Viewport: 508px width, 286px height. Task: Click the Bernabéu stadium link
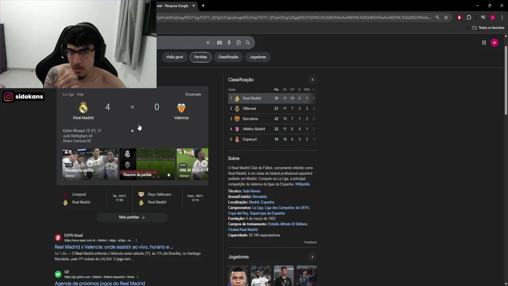point(260,197)
